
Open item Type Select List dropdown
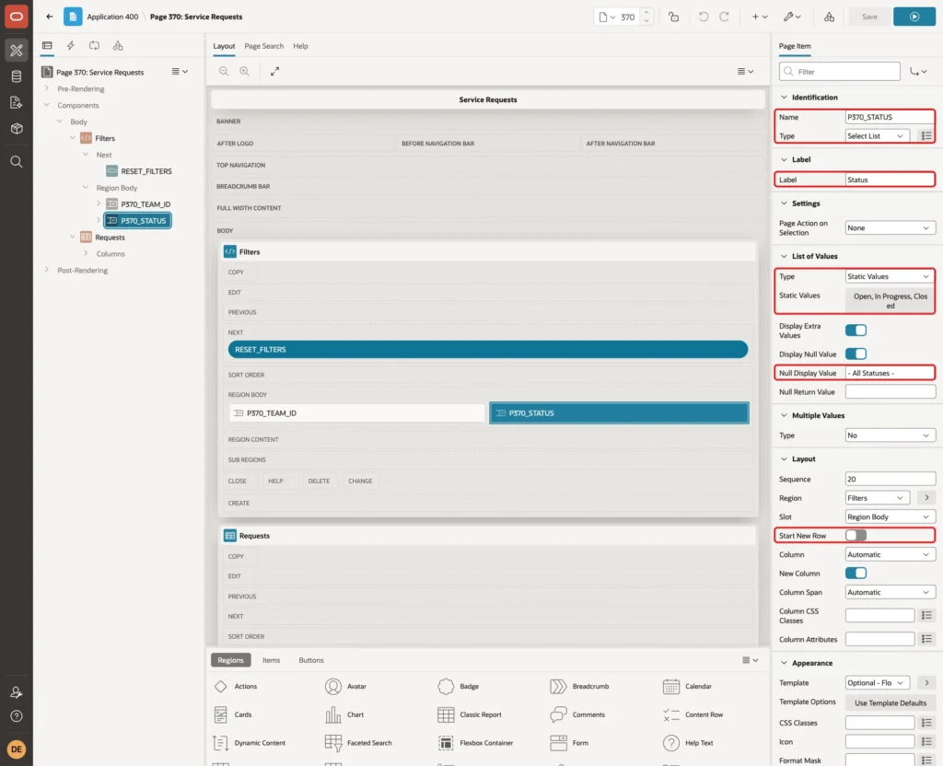[x=877, y=136]
